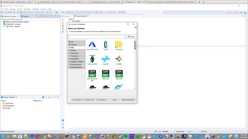Click the Test Connection button

(128, 100)
